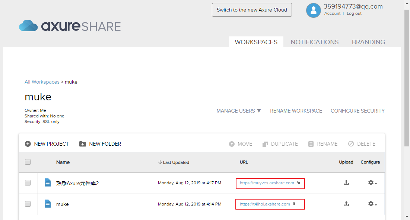The width and height of the screenshot is (410, 220).
Task: Upload to the muke project row
Action: (x=346, y=204)
